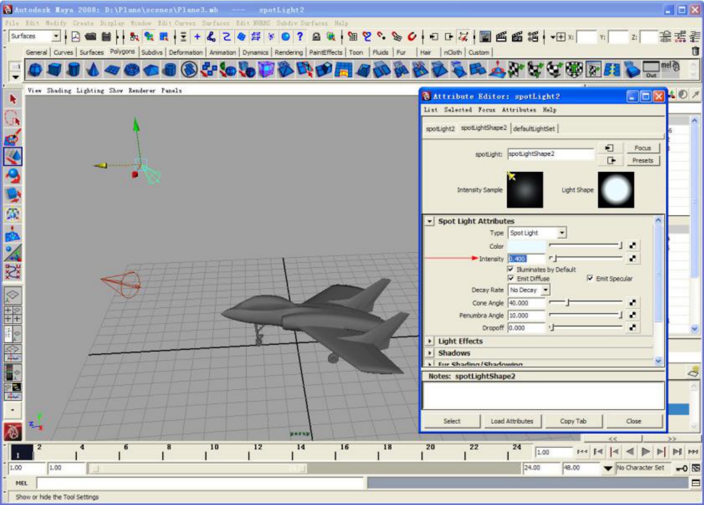Click the play forwards button
The image size is (704, 505).
click(646, 452)
